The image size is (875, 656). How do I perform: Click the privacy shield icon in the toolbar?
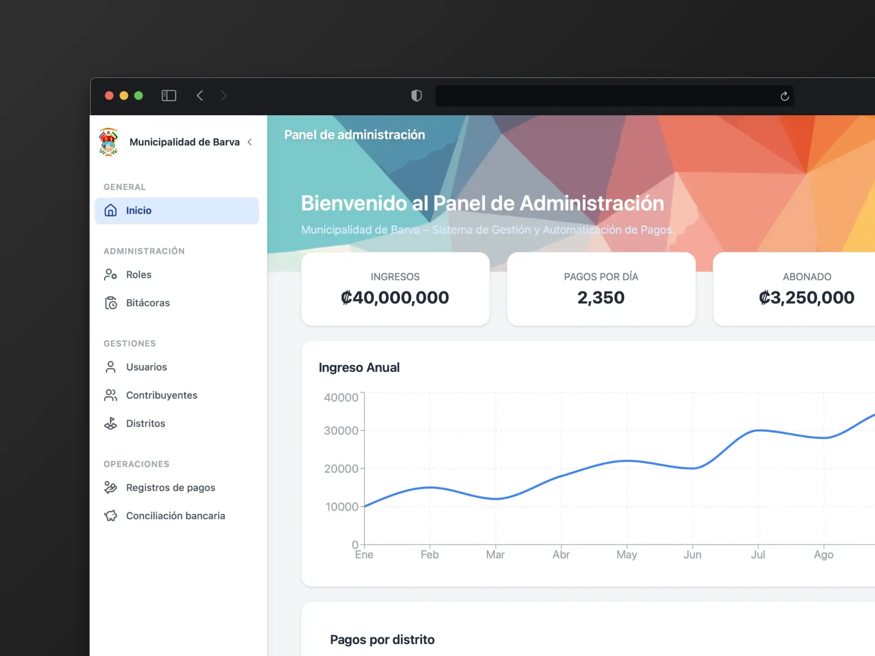pos(416,96)
